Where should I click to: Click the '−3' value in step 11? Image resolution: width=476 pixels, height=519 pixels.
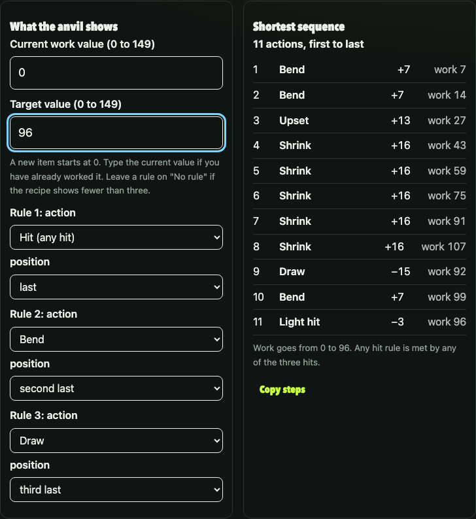pos(398,322)
